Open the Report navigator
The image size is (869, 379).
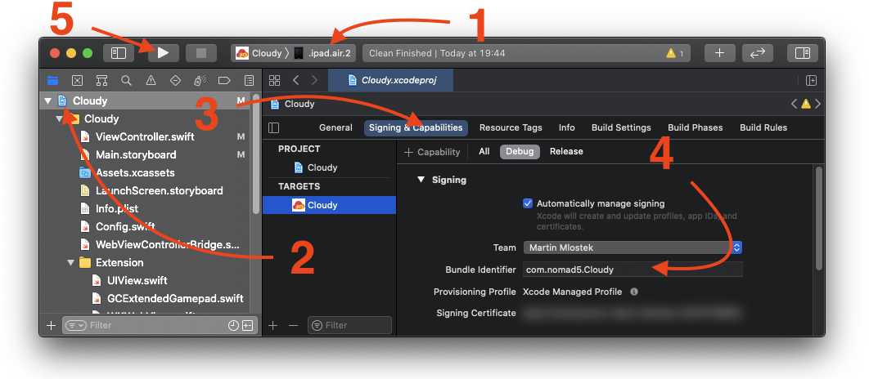[x=250, y=81]
